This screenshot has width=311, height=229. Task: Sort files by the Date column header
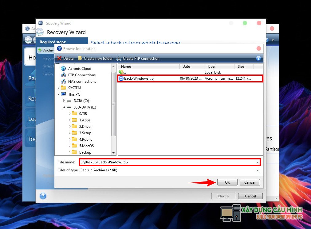(191, 66)
